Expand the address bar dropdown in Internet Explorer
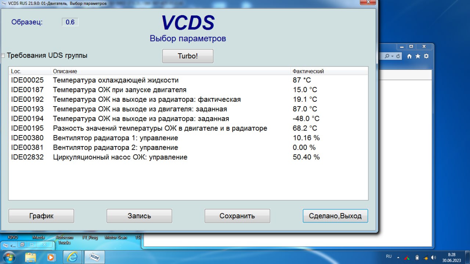Screen dimensions: 470x264 click(392, 56)
